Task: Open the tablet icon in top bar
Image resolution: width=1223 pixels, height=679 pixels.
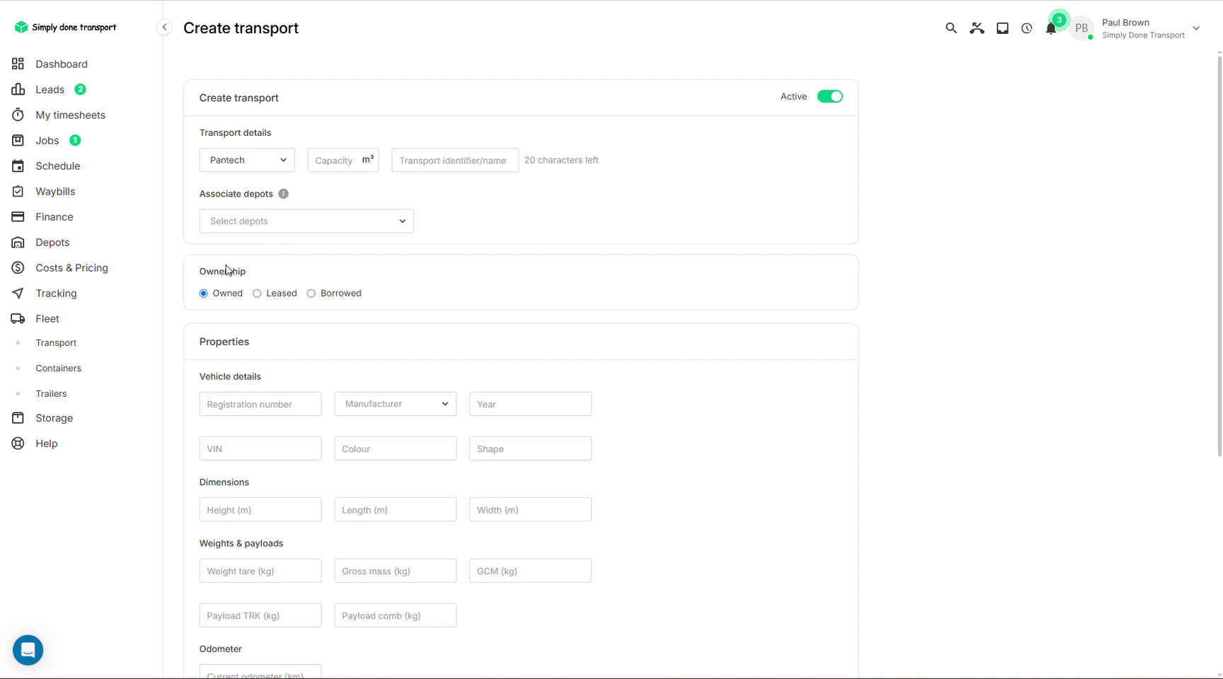Action: pos(1002,28)
